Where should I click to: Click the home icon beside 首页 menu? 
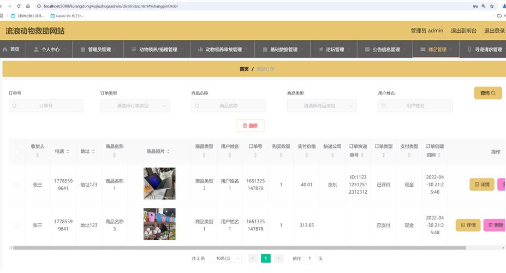pos(5,49)
